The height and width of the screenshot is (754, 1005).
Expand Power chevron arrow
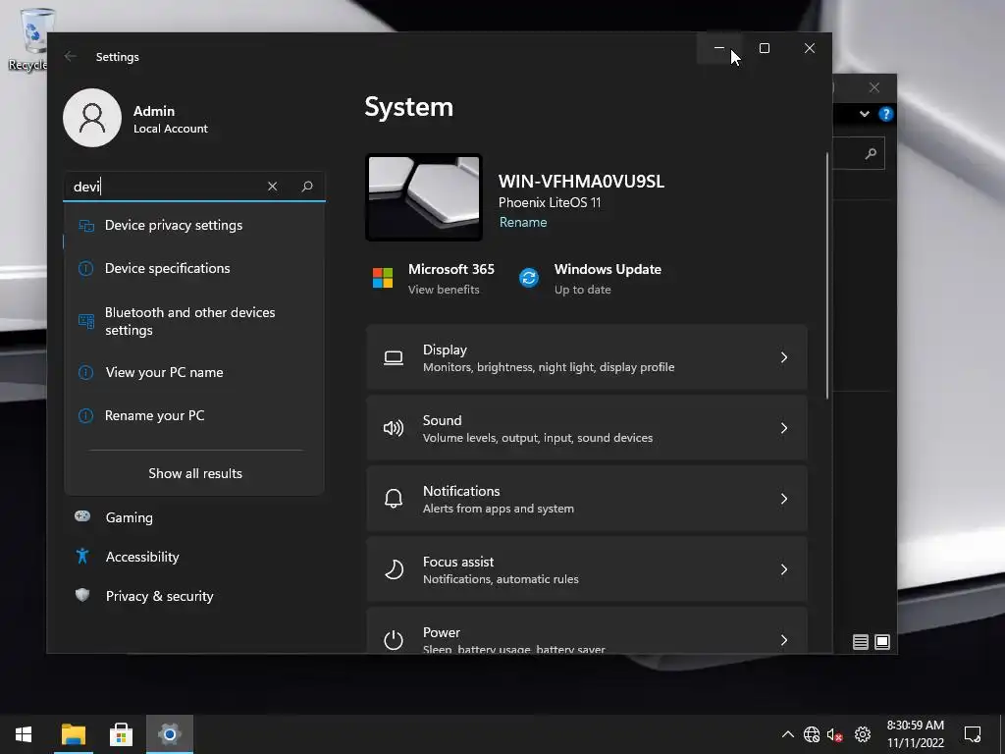(784, 640)
